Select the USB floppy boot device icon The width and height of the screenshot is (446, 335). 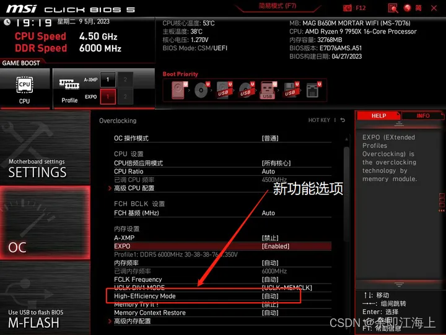click(x=291, y=90)
